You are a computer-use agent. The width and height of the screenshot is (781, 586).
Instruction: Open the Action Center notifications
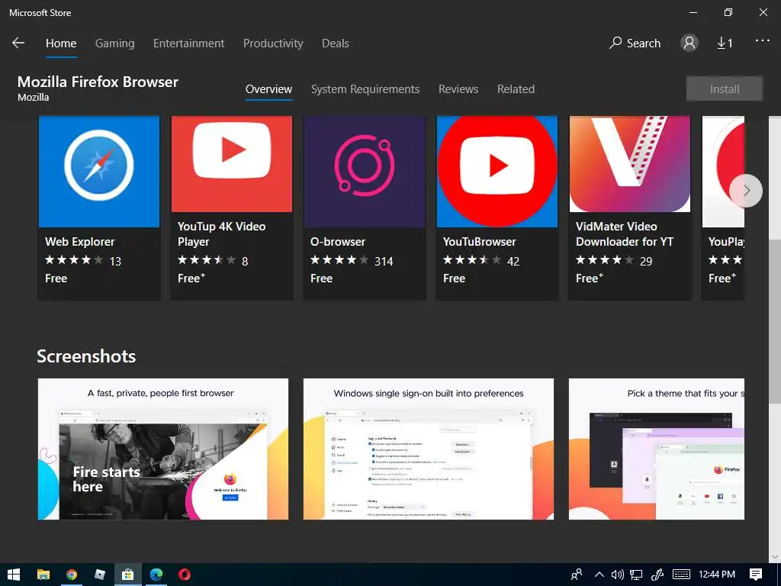(x=756, y=575)
